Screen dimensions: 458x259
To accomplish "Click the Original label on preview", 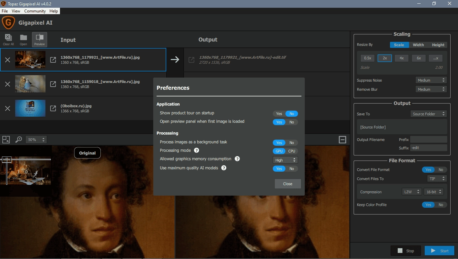I will (87, 153).
